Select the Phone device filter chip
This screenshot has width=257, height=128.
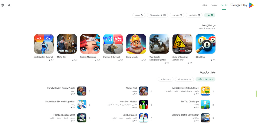pyautogui.click(x=210, y=15)
